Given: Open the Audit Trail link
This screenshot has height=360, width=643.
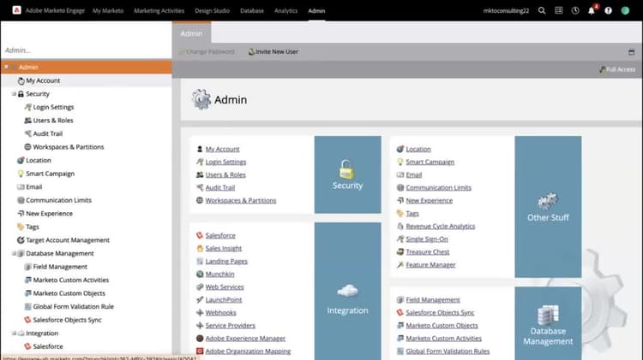Looking at the screenshot, I should pos(219,188).
